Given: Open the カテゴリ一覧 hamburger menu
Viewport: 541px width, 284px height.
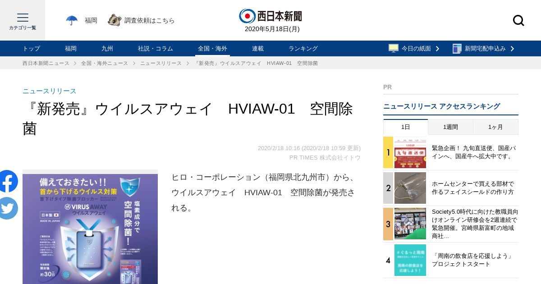Looking at the screenshot, I should pos(23,20).
